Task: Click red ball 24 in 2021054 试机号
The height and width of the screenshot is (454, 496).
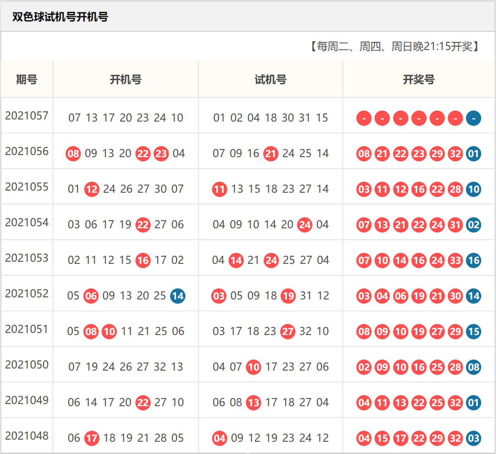Action: (305, 225)
